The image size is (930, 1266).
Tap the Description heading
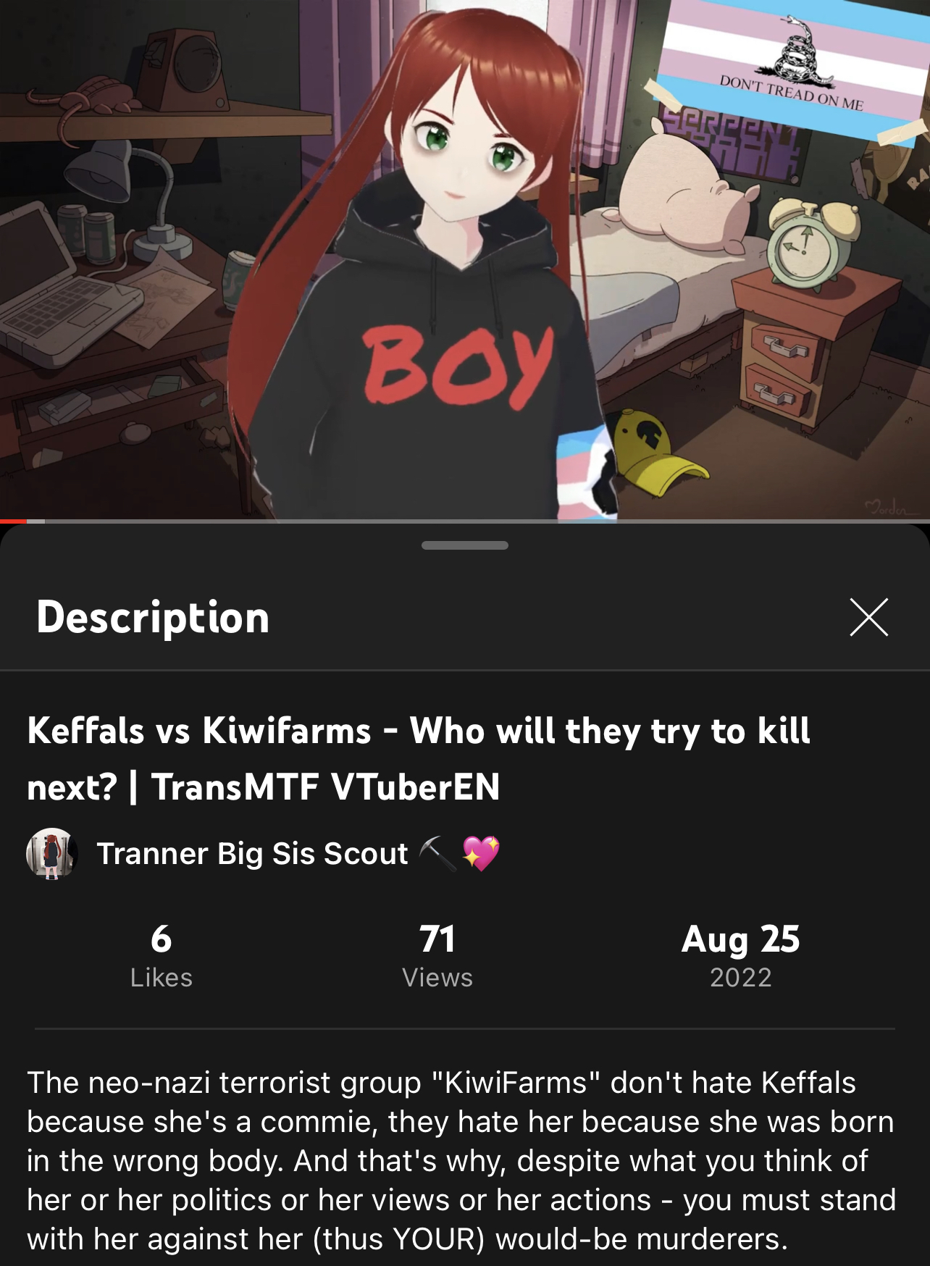pyautogui.click(x=153, y=617)
